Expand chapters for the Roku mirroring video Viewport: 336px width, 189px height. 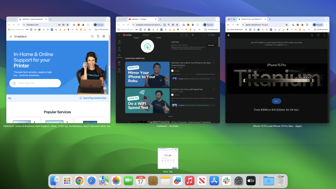click(213, 79)
